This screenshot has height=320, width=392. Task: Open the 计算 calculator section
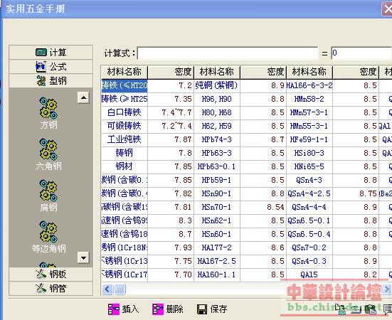[51, 52]
